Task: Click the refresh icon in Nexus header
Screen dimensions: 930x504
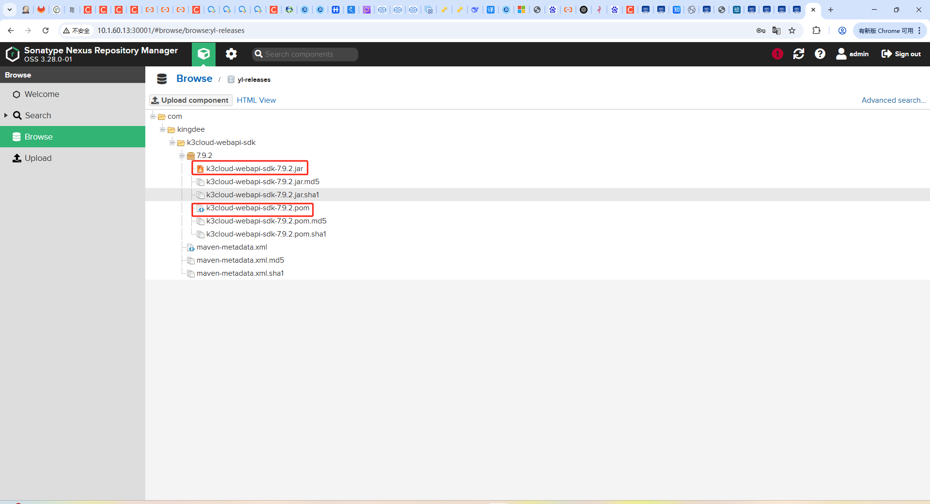Action: [x=799, y=54]
